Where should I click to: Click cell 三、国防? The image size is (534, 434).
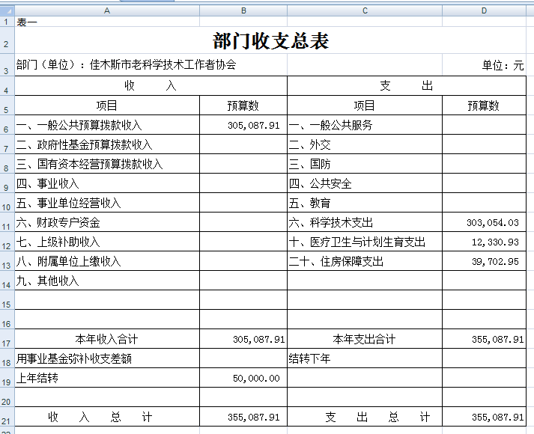(365, 164)
